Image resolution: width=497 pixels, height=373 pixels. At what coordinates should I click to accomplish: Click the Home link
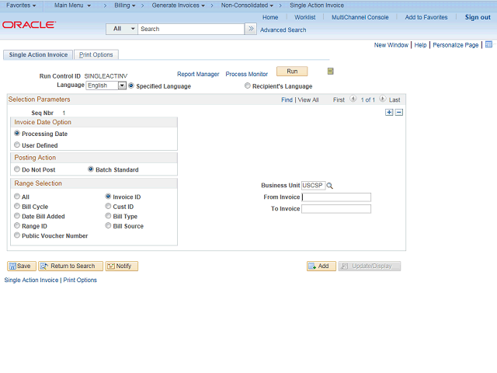click(x=270, y=17)
